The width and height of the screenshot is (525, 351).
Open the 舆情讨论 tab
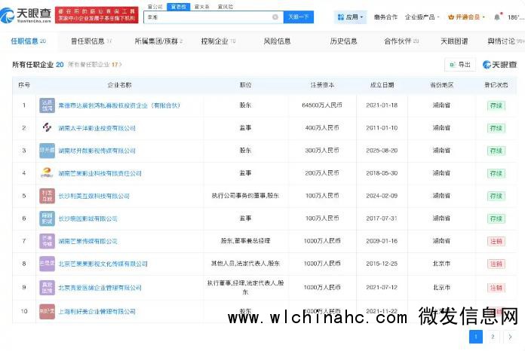[x=505, y=41]
